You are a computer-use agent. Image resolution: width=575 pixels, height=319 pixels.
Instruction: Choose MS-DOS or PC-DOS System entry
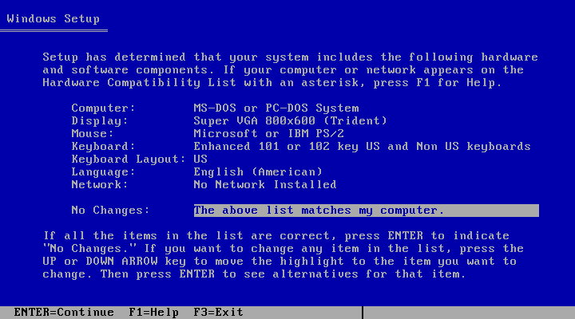pos(276,108)
